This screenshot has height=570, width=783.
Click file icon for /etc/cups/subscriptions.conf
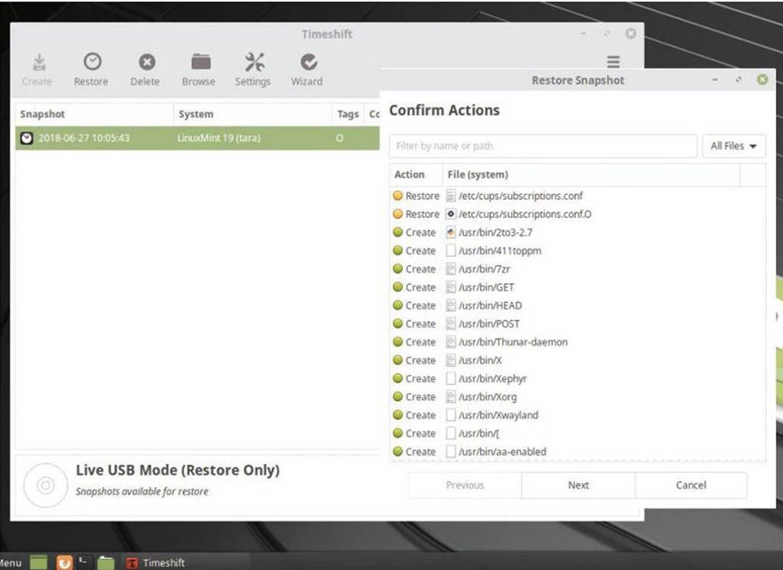pos(451,195)
